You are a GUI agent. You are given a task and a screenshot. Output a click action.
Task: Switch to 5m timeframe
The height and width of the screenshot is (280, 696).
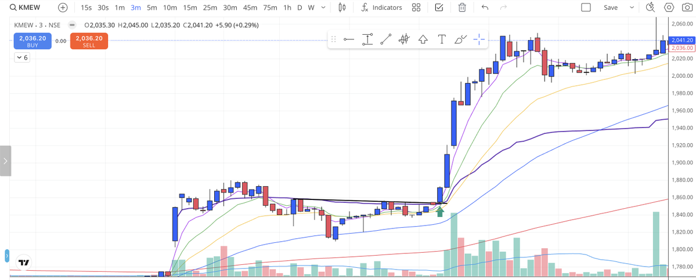tap(152, 8)
